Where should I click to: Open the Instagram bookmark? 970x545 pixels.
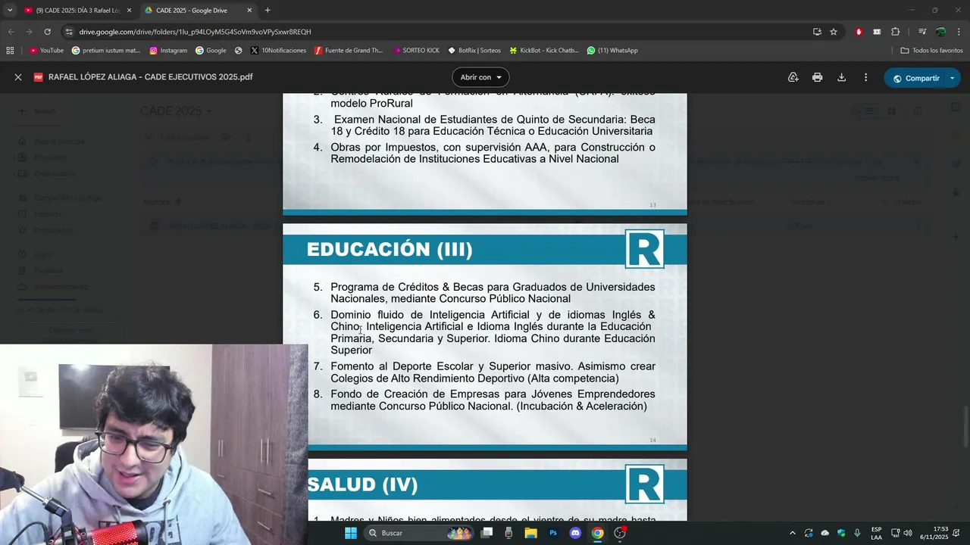click(x=168, y=50)
